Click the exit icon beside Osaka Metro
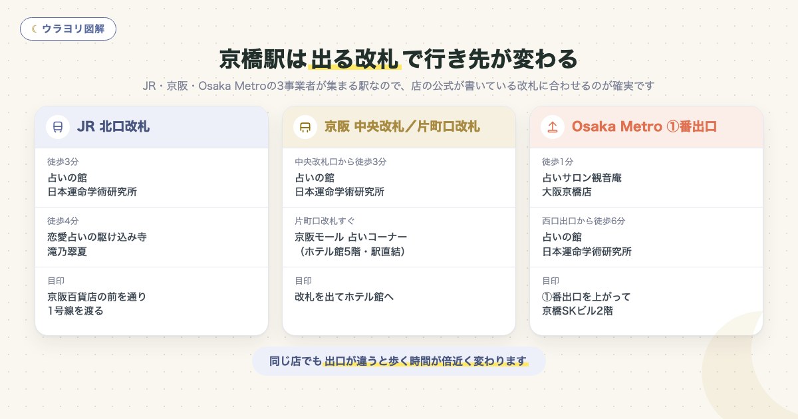The height and width of the screenshot is (419, 798). [553, 126]
